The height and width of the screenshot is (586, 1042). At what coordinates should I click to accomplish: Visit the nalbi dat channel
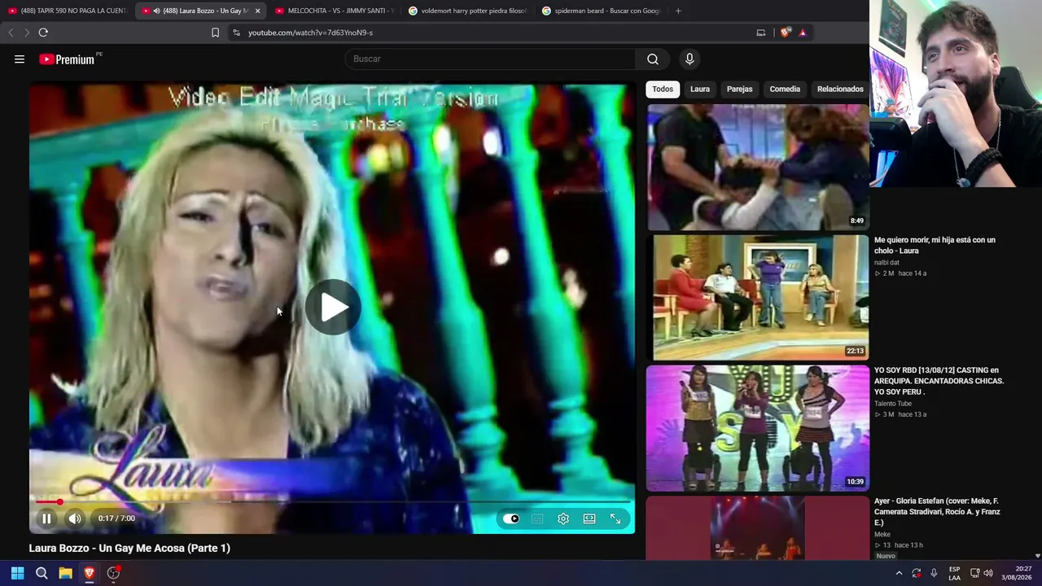(887, 263)
